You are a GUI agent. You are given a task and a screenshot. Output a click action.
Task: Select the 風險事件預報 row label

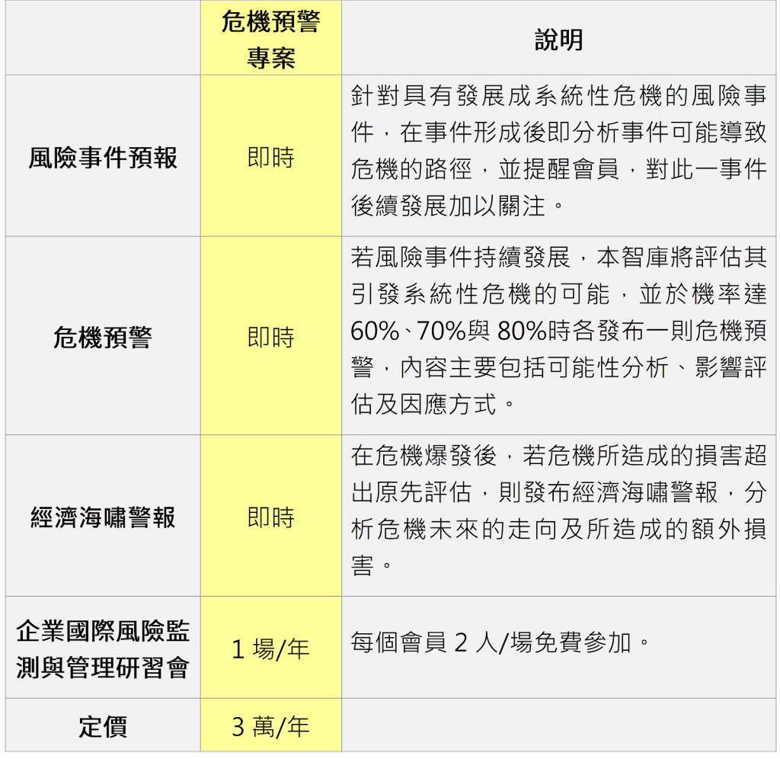pyautogui.click(x=103, y=158)
